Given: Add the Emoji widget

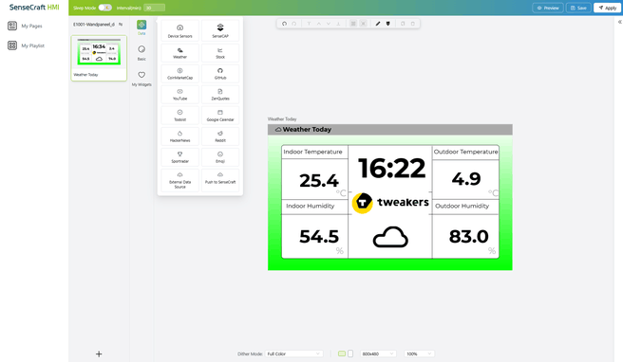Looking at the screenshot, I should (x=220, y=157).
